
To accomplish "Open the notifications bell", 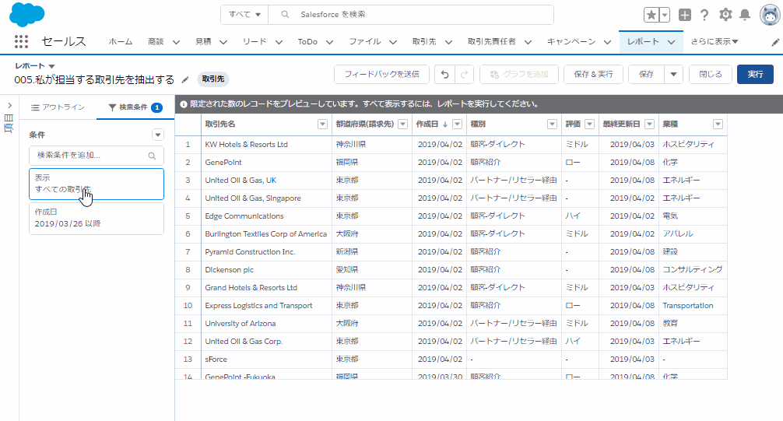I will click(x=745, y=15).
